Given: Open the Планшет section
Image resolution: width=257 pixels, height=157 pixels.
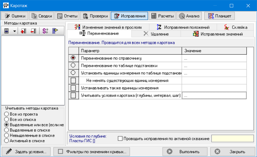Looking at the screenshot, I should (x=220, y=16).
